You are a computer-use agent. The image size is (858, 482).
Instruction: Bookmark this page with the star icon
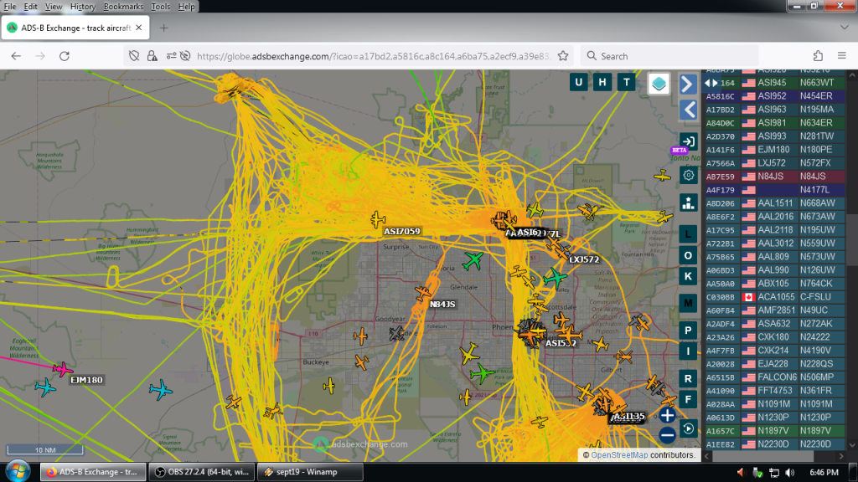[563, 56]
